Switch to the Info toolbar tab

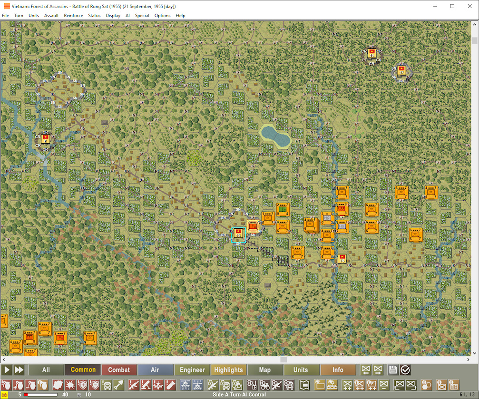pos(338,370)
